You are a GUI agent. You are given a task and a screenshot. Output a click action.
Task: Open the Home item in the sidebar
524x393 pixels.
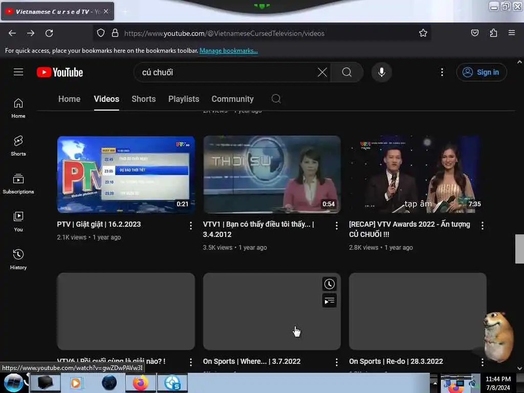[x=18, y=108]
